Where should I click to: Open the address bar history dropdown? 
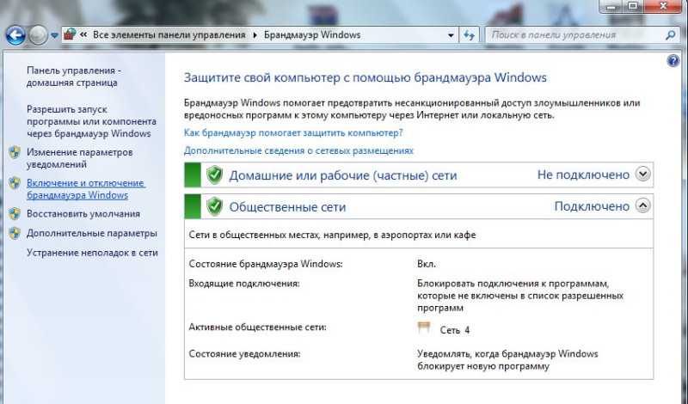point(451,35)
